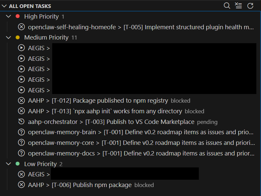Collapse the Medium Priority group
The image size is (261, 196).
tap(9, 38)
